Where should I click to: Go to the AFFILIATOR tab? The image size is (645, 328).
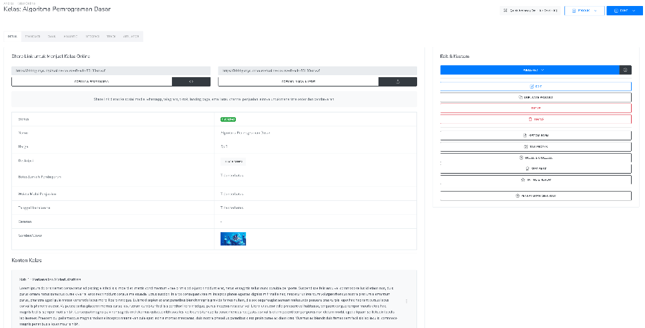[x=131, y=37]
